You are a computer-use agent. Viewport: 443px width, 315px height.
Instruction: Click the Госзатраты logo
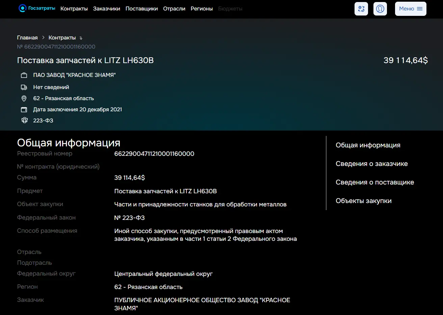37,8
